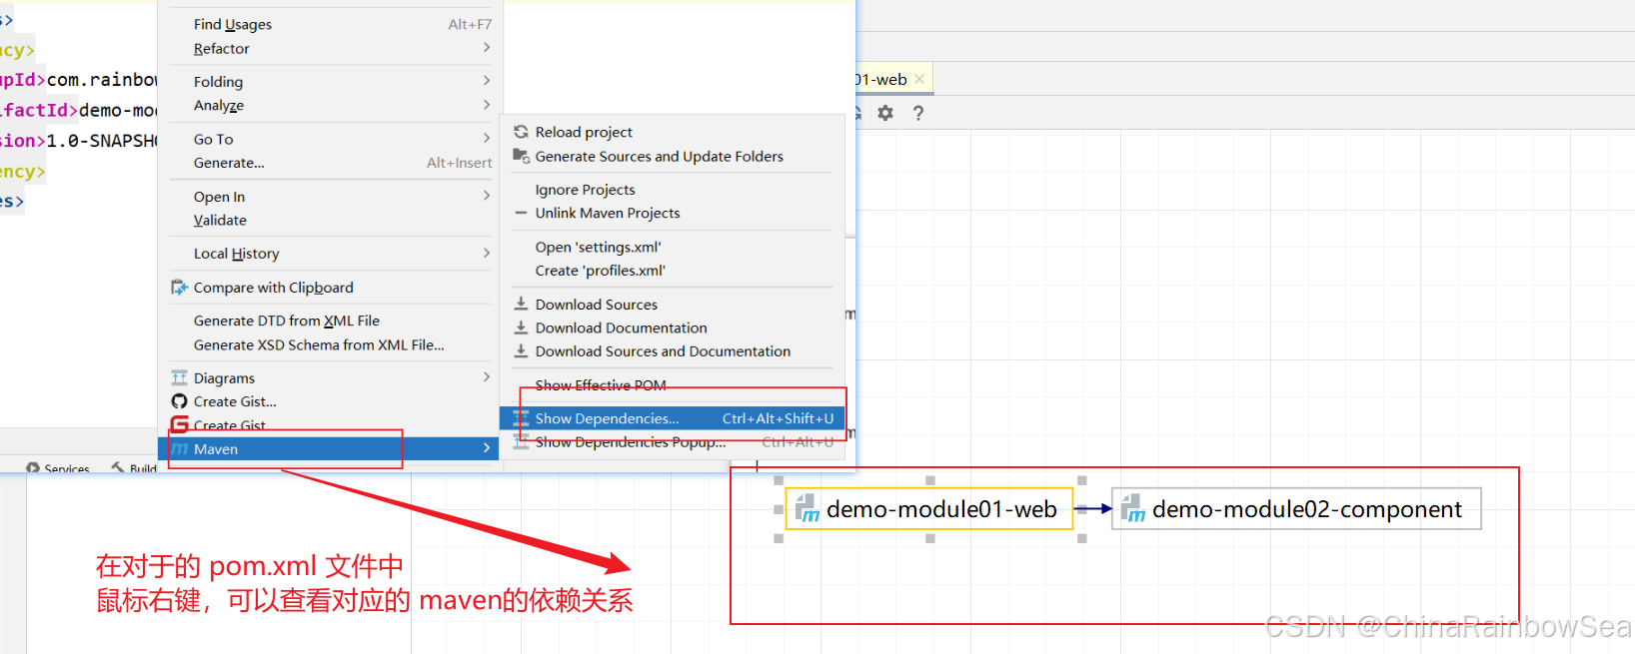Click the Build tool window button
Viewport: 1635px width, 654px height.
(x=135, y=468)
